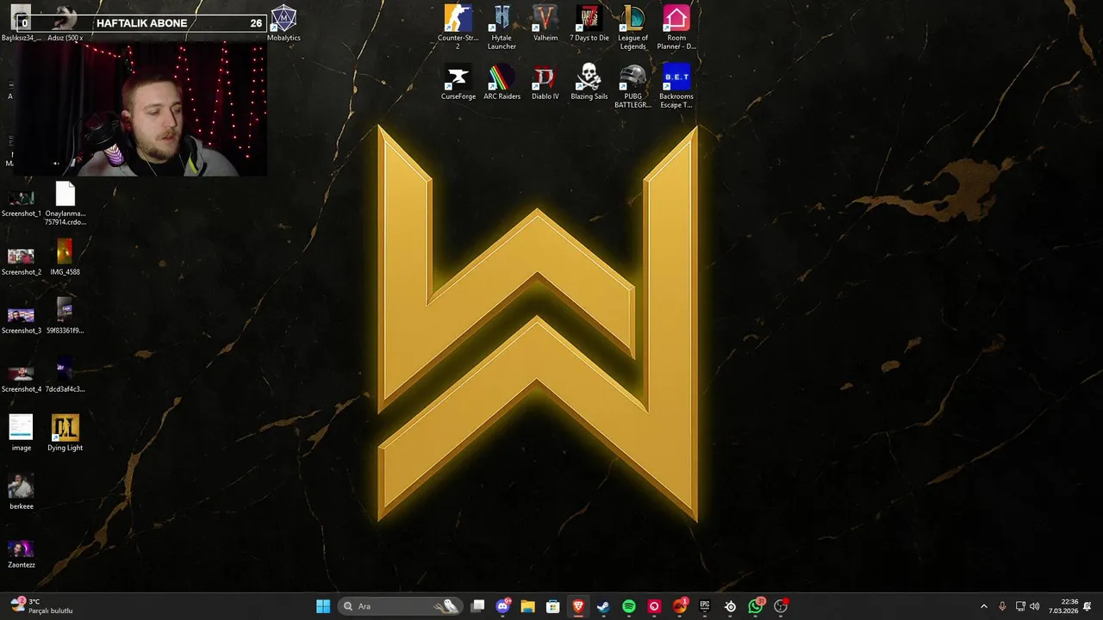Select the Zaontezz image file
1103x620 pixels.
click(x=21, y=550)
